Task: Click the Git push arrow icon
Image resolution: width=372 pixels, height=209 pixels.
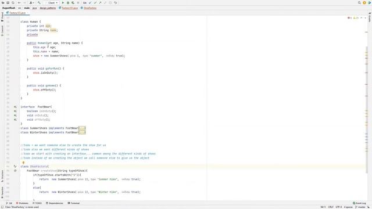Action: click(x=100, y=2)
